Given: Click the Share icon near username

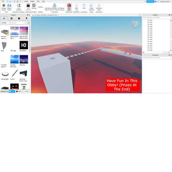Looking at the screenshot, I should (158, 2).
